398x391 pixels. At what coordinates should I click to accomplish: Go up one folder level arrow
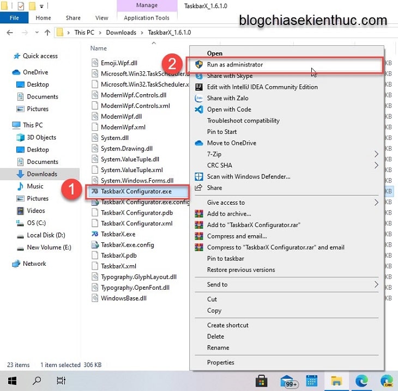click(x=47, y=33)
